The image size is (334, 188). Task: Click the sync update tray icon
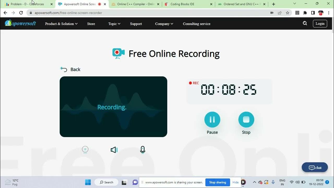tap(266, 182)
